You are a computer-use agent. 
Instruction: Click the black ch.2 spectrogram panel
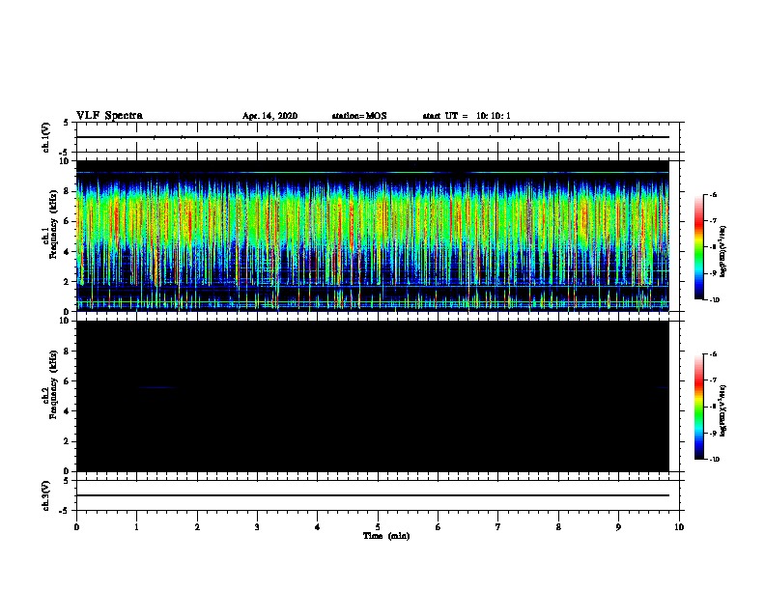pyautogui.click(x=373, y=396)
